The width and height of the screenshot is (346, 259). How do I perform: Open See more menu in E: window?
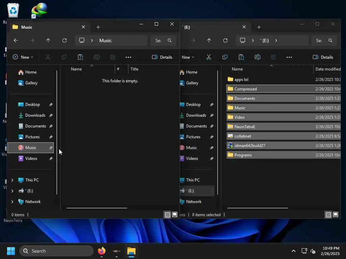coord(289,57)
